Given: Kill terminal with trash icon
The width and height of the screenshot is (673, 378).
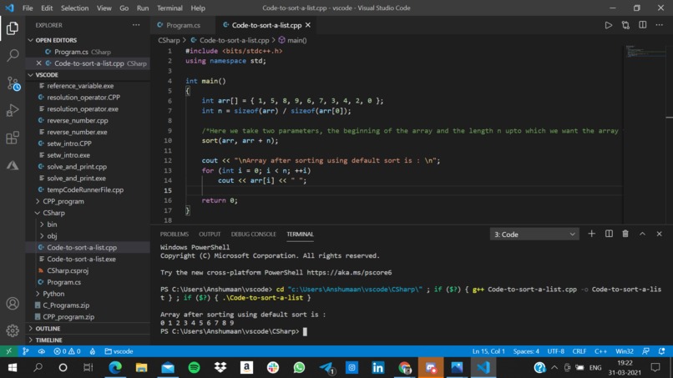Looking at the screenshot, I should click(x=625, y=234).
